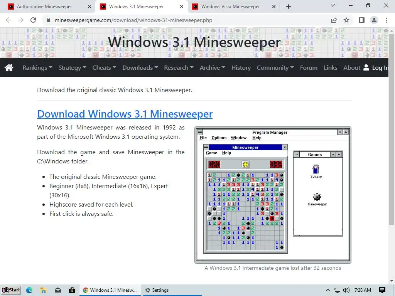Switch to Settings taskbar window

click(172, 290)
